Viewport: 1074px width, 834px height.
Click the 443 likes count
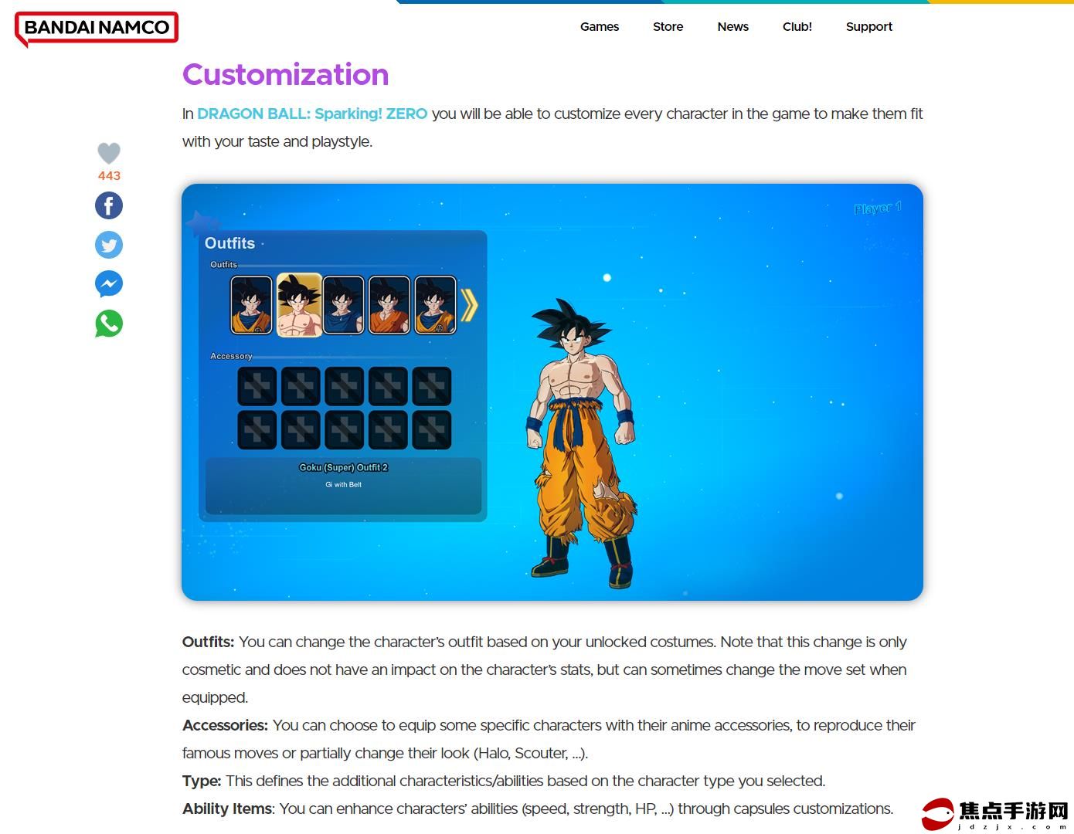point(109,176)
